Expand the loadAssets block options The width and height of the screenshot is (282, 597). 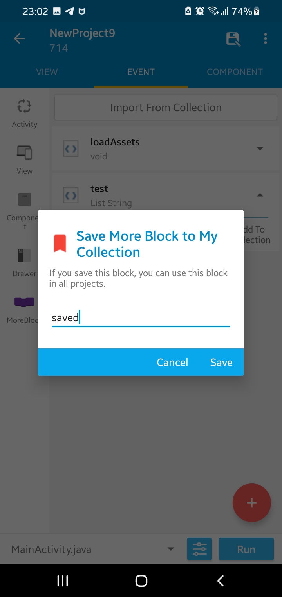pos(260,148)
